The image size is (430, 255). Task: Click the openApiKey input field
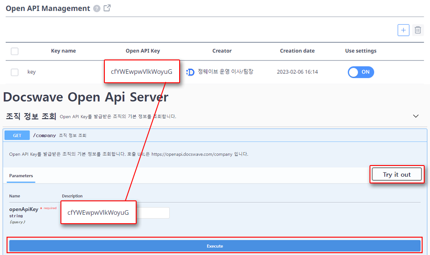(115, 213)
